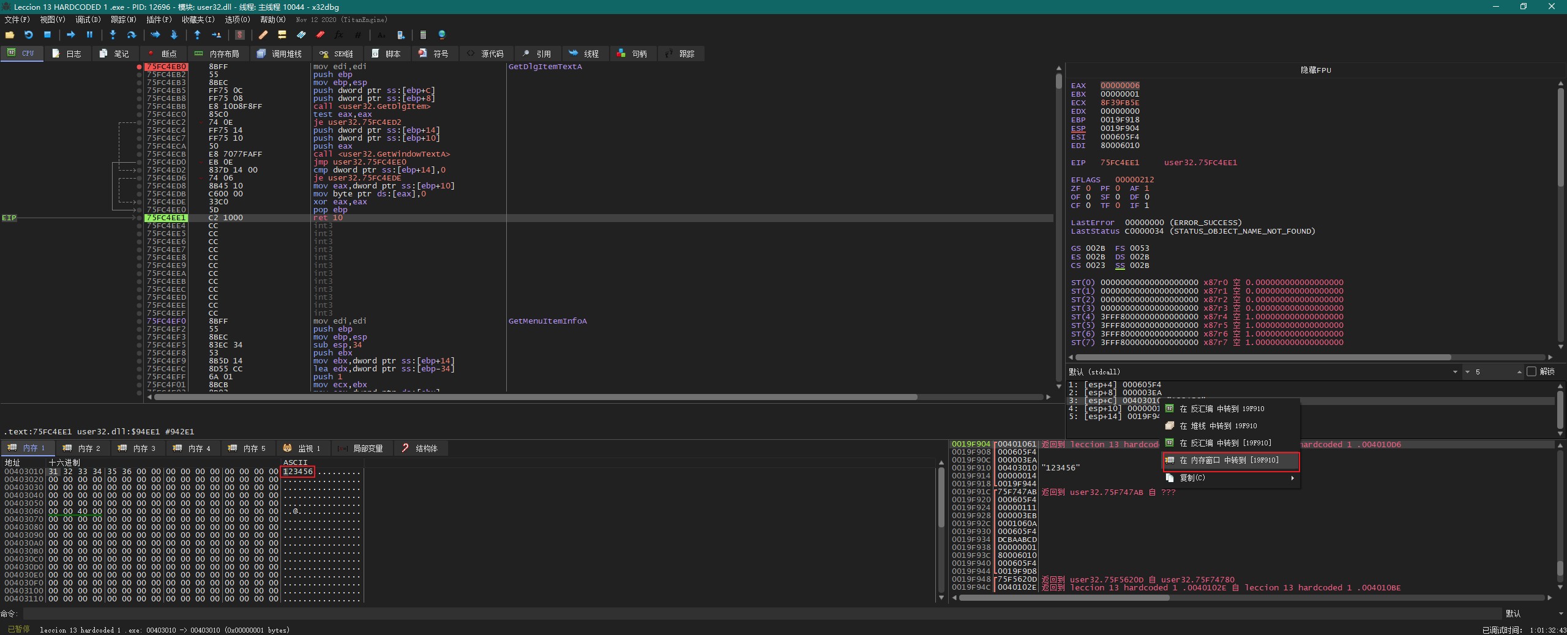Click the Scylla 'S' plugin icon
1567x635 pixels.
pyautogui.click(x=240, y=35)
